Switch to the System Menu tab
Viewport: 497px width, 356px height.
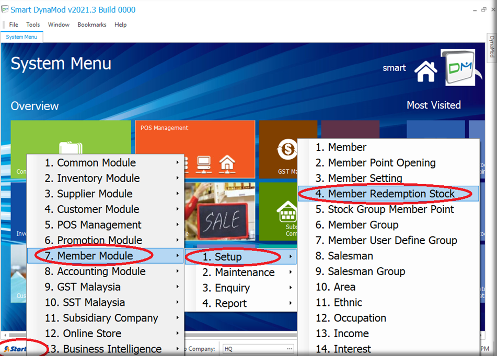(x=21, y=37)
